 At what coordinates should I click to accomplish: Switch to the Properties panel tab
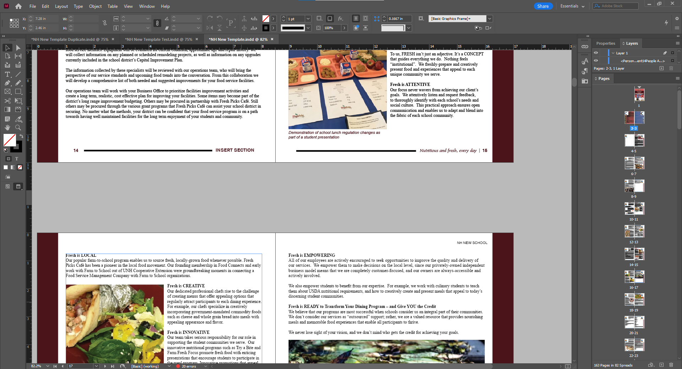pos(606,43)
